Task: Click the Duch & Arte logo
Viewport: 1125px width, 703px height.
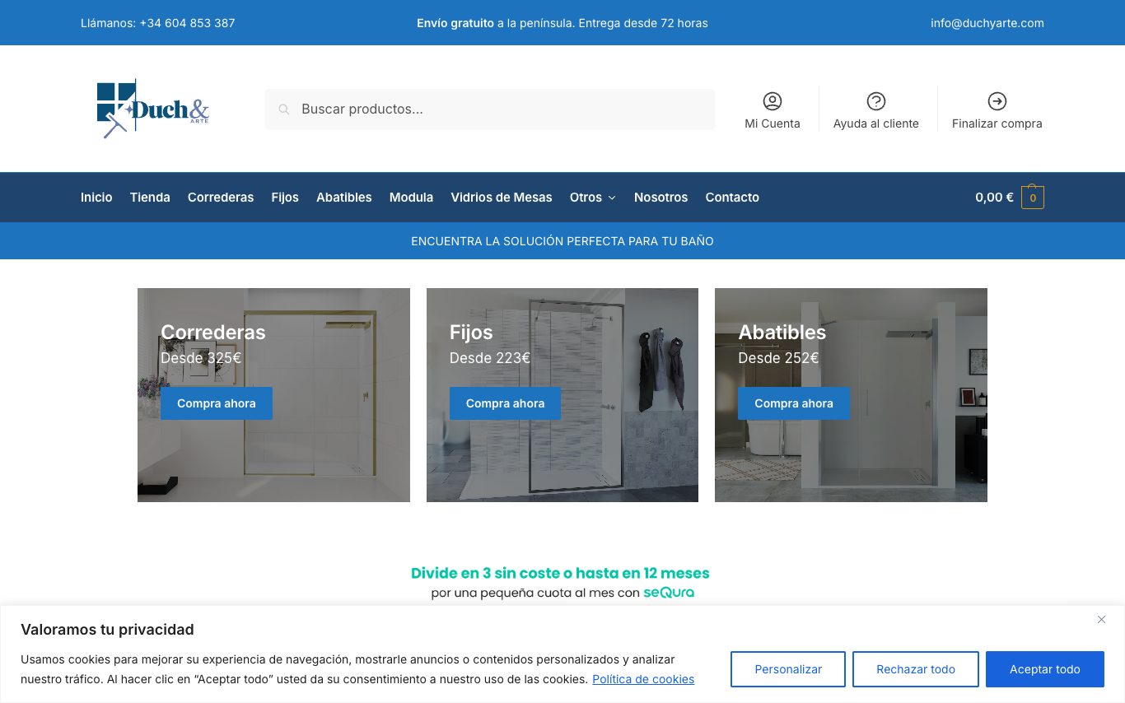Action: (x=153, y=109)
